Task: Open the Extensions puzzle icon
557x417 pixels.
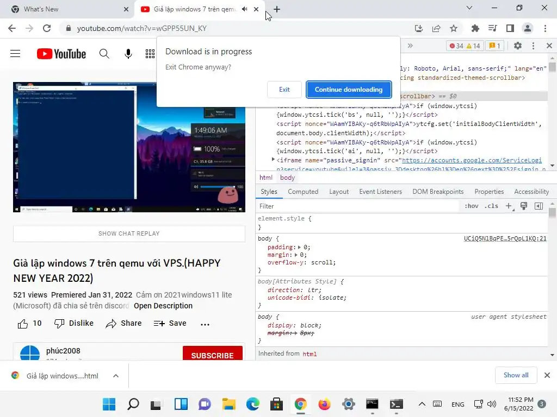Action: (x=475, y=28)
